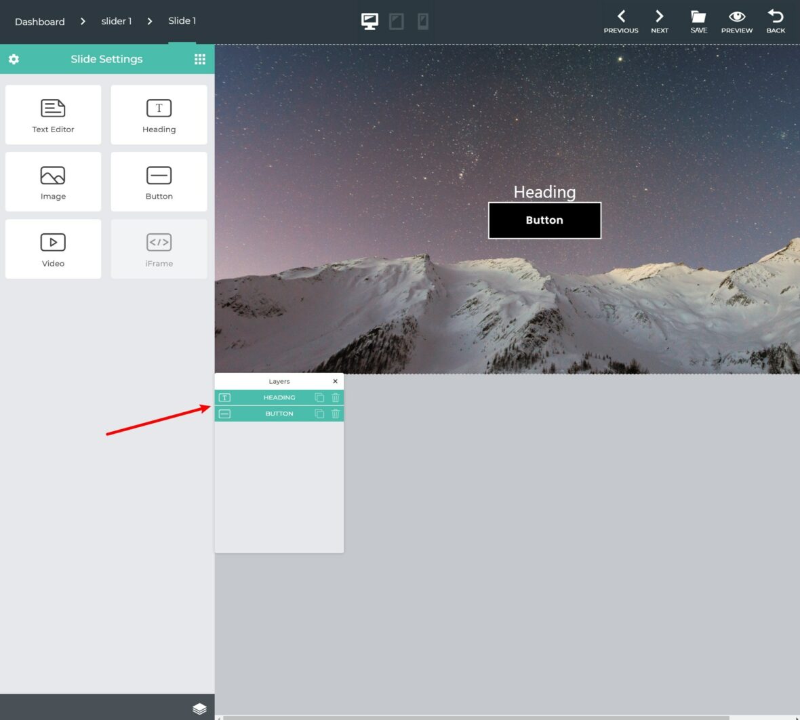Viewport: 800px width, 720px height.
Task: Add an iFrame element
Action: tap(159, 249)
